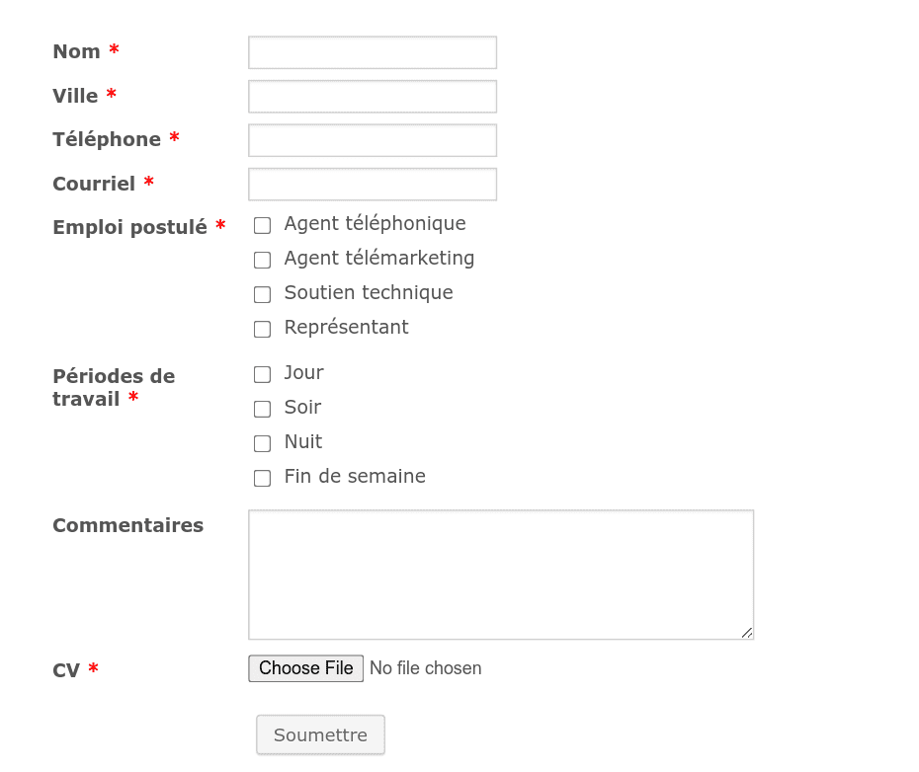
Task: Tick the Soir checkbox
Action: [262, 409]
